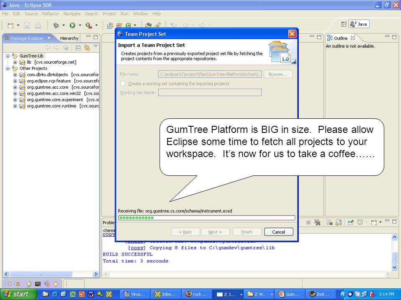401x300 pixels.
Task: Click the Clear Console icon
Action: (x=330, y=222)
